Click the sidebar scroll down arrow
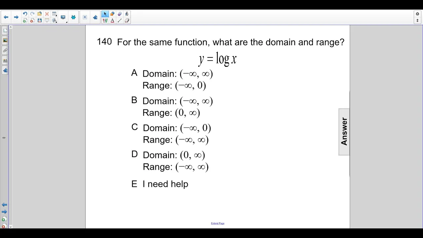423x238 pixels. 11,227
